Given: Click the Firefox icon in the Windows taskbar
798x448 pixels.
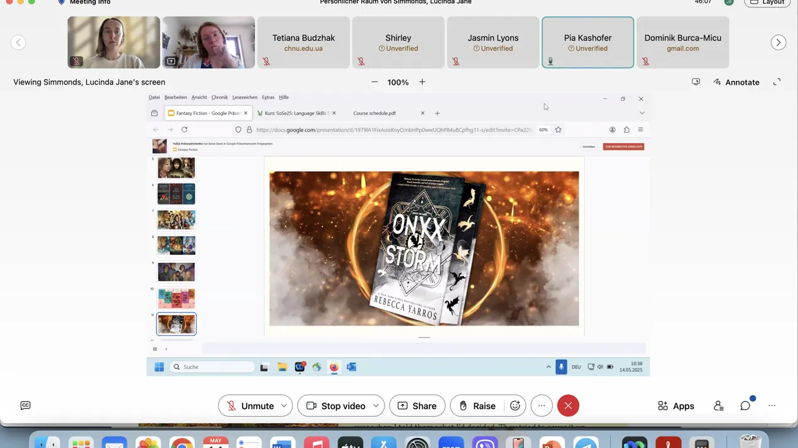Looking at the screenshot, I should [x=334, y=367].
